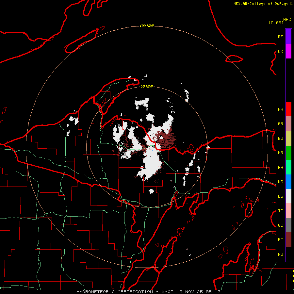The width and height of the screenshot is (294, 294).
Task: Click the RF legend label
Action: click(280, 37)
